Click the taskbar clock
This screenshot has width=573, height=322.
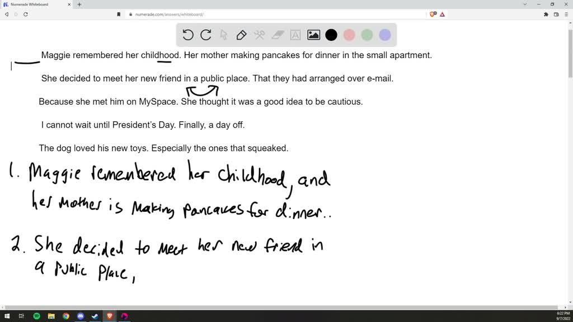click(x=563, y=316)
